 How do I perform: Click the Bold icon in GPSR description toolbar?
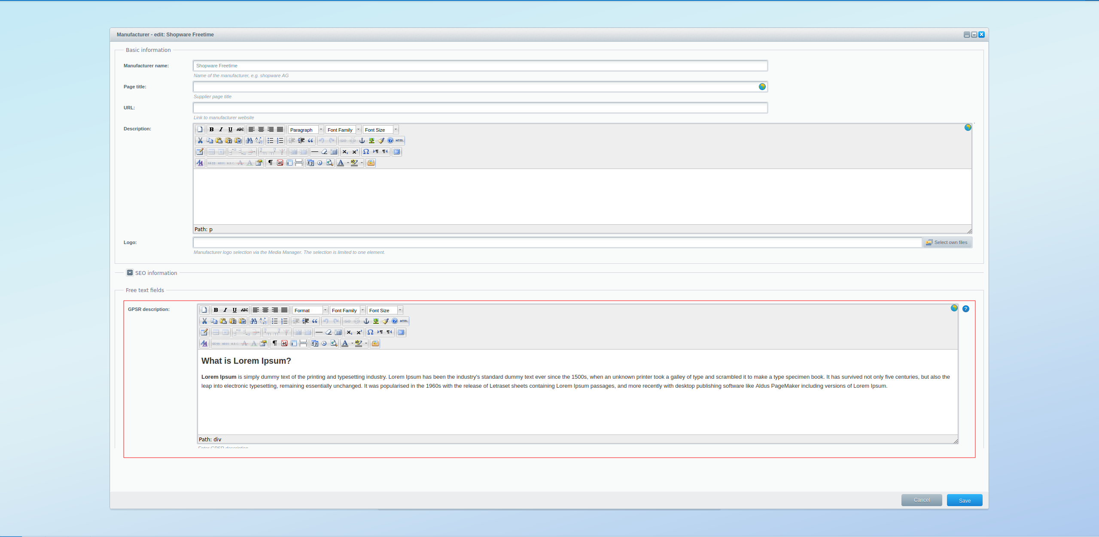(215, 310)
